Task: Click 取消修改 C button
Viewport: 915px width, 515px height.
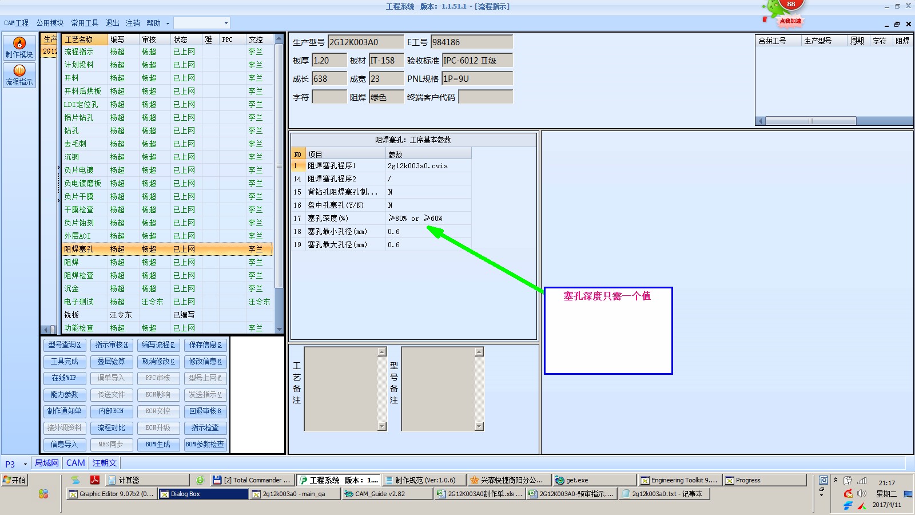Action: coord(158,362)
